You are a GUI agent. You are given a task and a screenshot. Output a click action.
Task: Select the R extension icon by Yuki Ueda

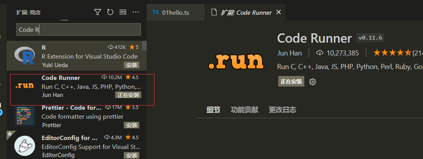[25, 56]
